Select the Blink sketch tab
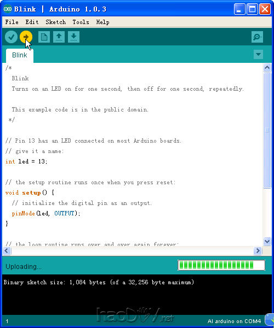274x328 pixels. (20, 55)
